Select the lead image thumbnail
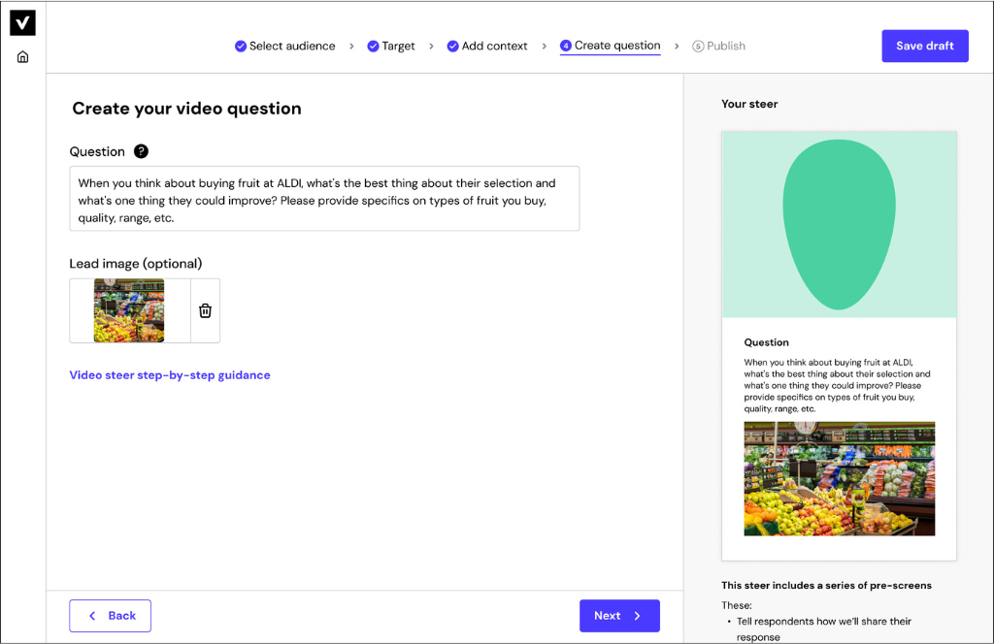This screenshot has width=994, height=644. pyautogui.click(x=129, y=310)
